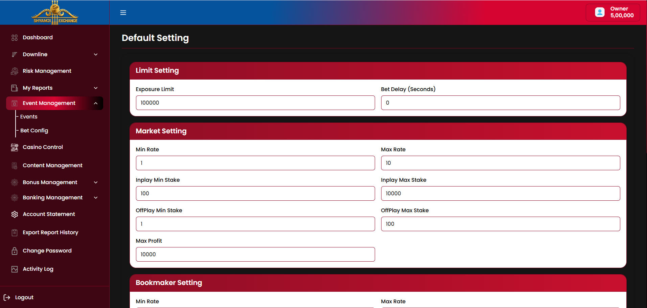Expand the Banking Management chevron
This screenshot has height=308, width=647.
click(x=96, y=198)
